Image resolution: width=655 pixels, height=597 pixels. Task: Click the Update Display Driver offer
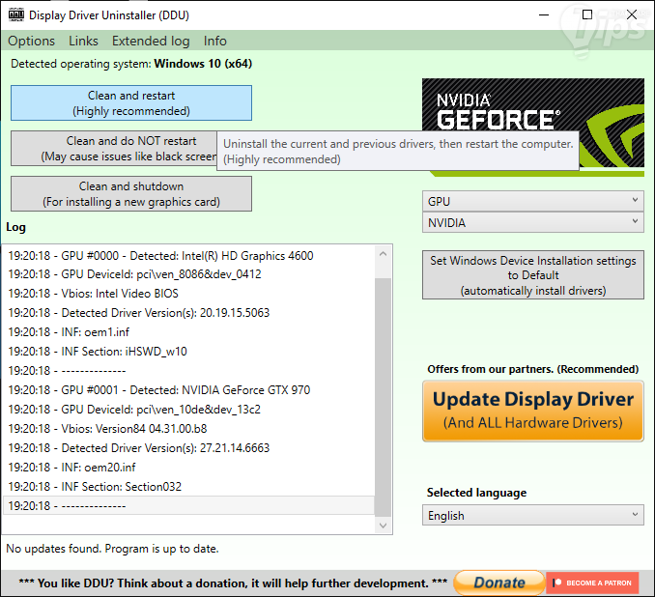(x=533, y=411)
